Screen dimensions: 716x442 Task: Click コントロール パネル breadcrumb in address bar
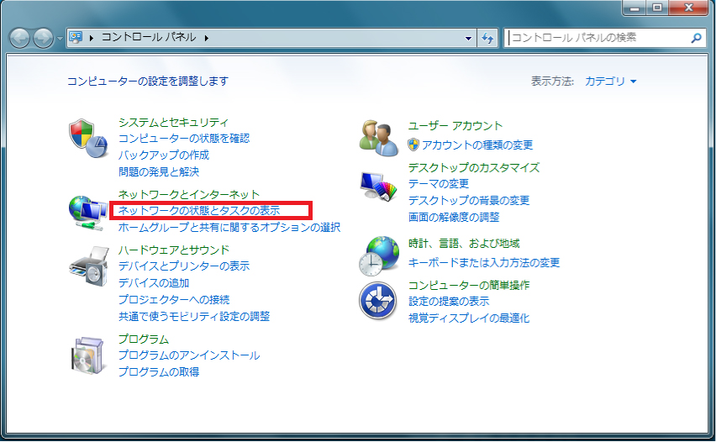point(149,38)
